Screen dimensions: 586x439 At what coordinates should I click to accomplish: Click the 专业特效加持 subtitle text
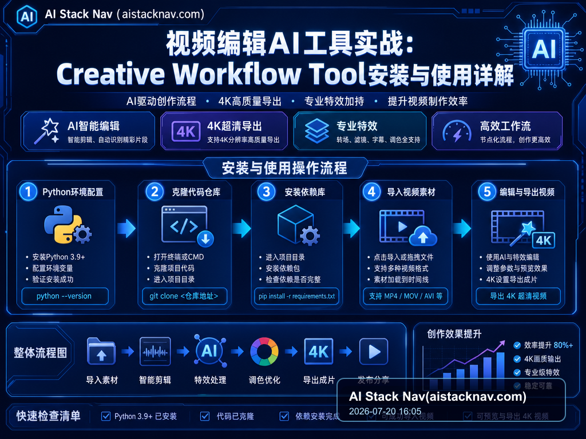pyautogui.click(x=334, y=101)
